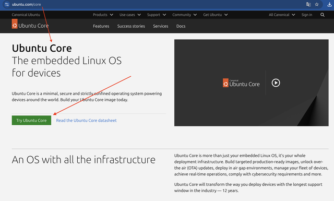The height and width of the screenshot is (201, 334).
Task: Click 'The embedded Linux OS for devices' subheading
Action: pyautogui.click(x=67, y=67)
